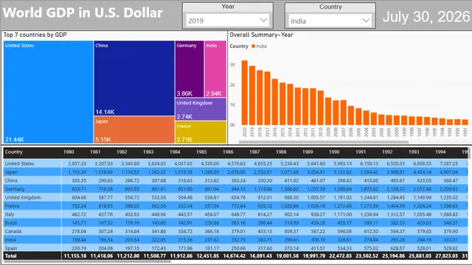472x265 pixels.
Task: Open the Country dropdown showing India
Action: 330,21
